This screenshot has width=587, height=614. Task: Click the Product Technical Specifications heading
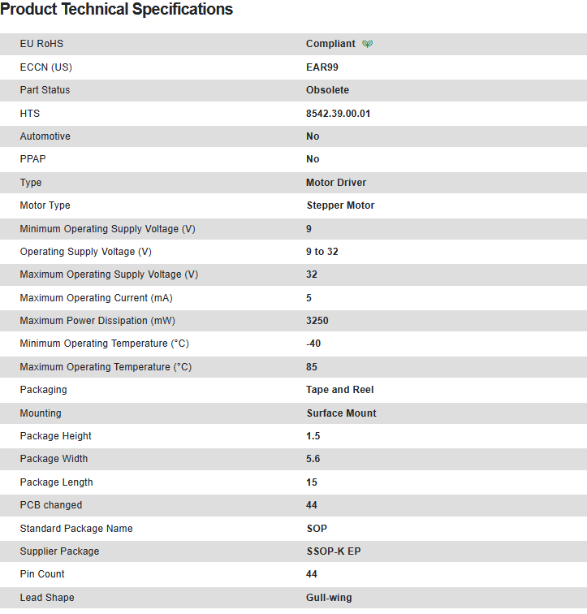117,10
